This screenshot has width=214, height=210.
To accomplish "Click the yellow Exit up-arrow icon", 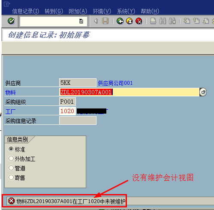I will point(130,21).
